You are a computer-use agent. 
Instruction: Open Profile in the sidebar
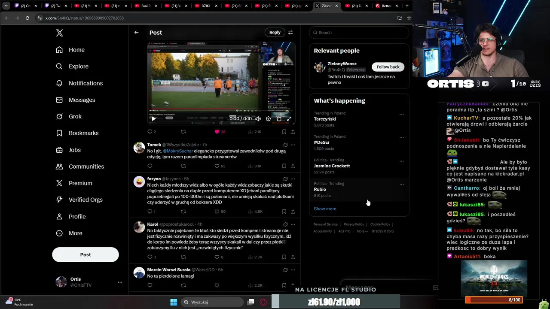point(71,217)
